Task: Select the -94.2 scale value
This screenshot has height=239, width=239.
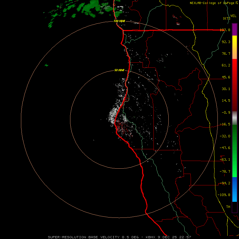Action: click(x=225, y=183)
